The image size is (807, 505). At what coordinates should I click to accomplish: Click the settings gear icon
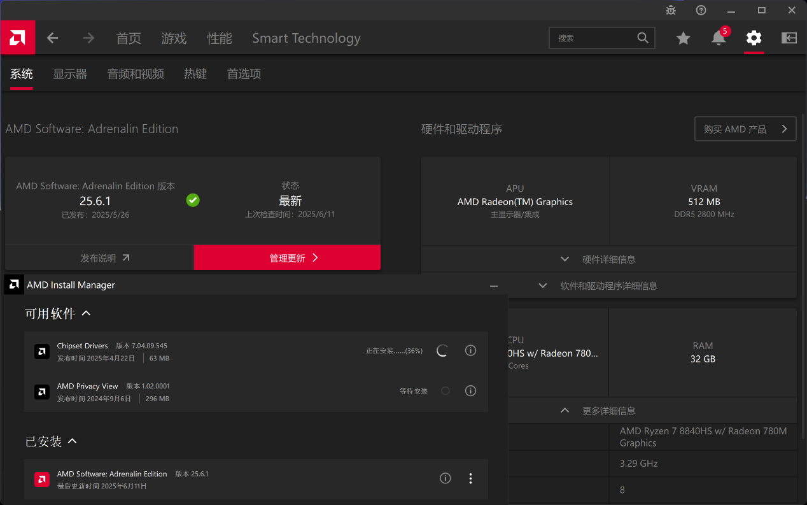coord(754,38)
